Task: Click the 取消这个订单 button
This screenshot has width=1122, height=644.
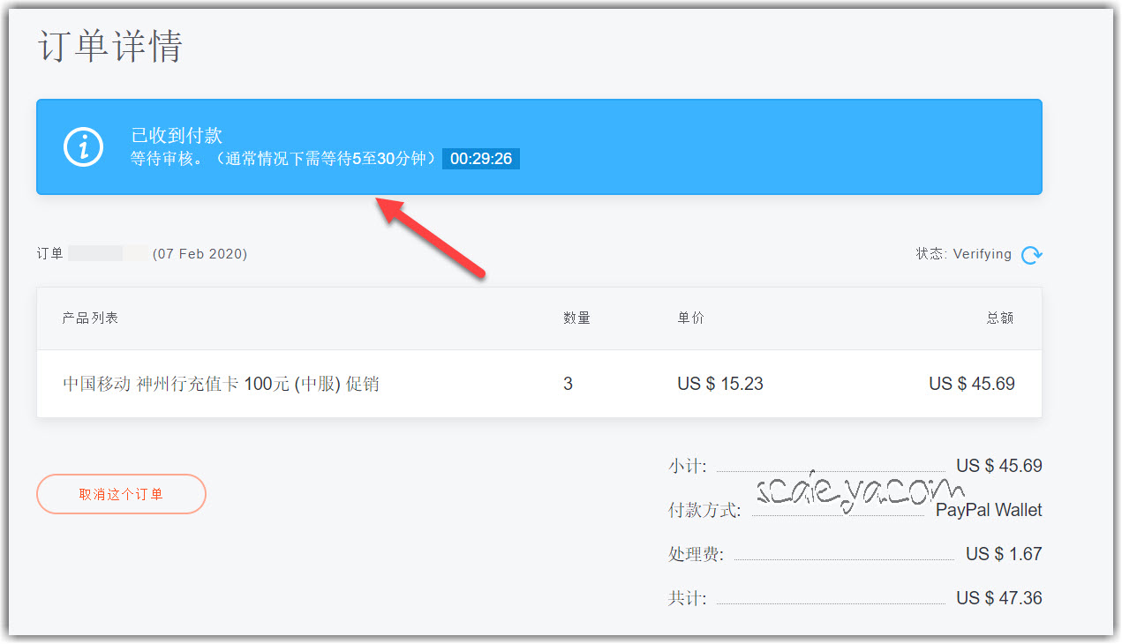Action: 121,494
